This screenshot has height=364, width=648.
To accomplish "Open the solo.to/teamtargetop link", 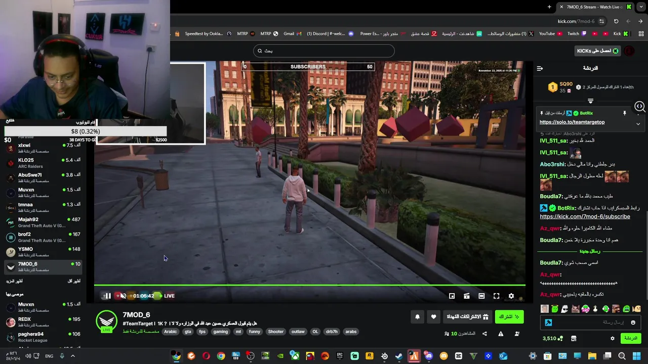I will [x=572, y=122].
